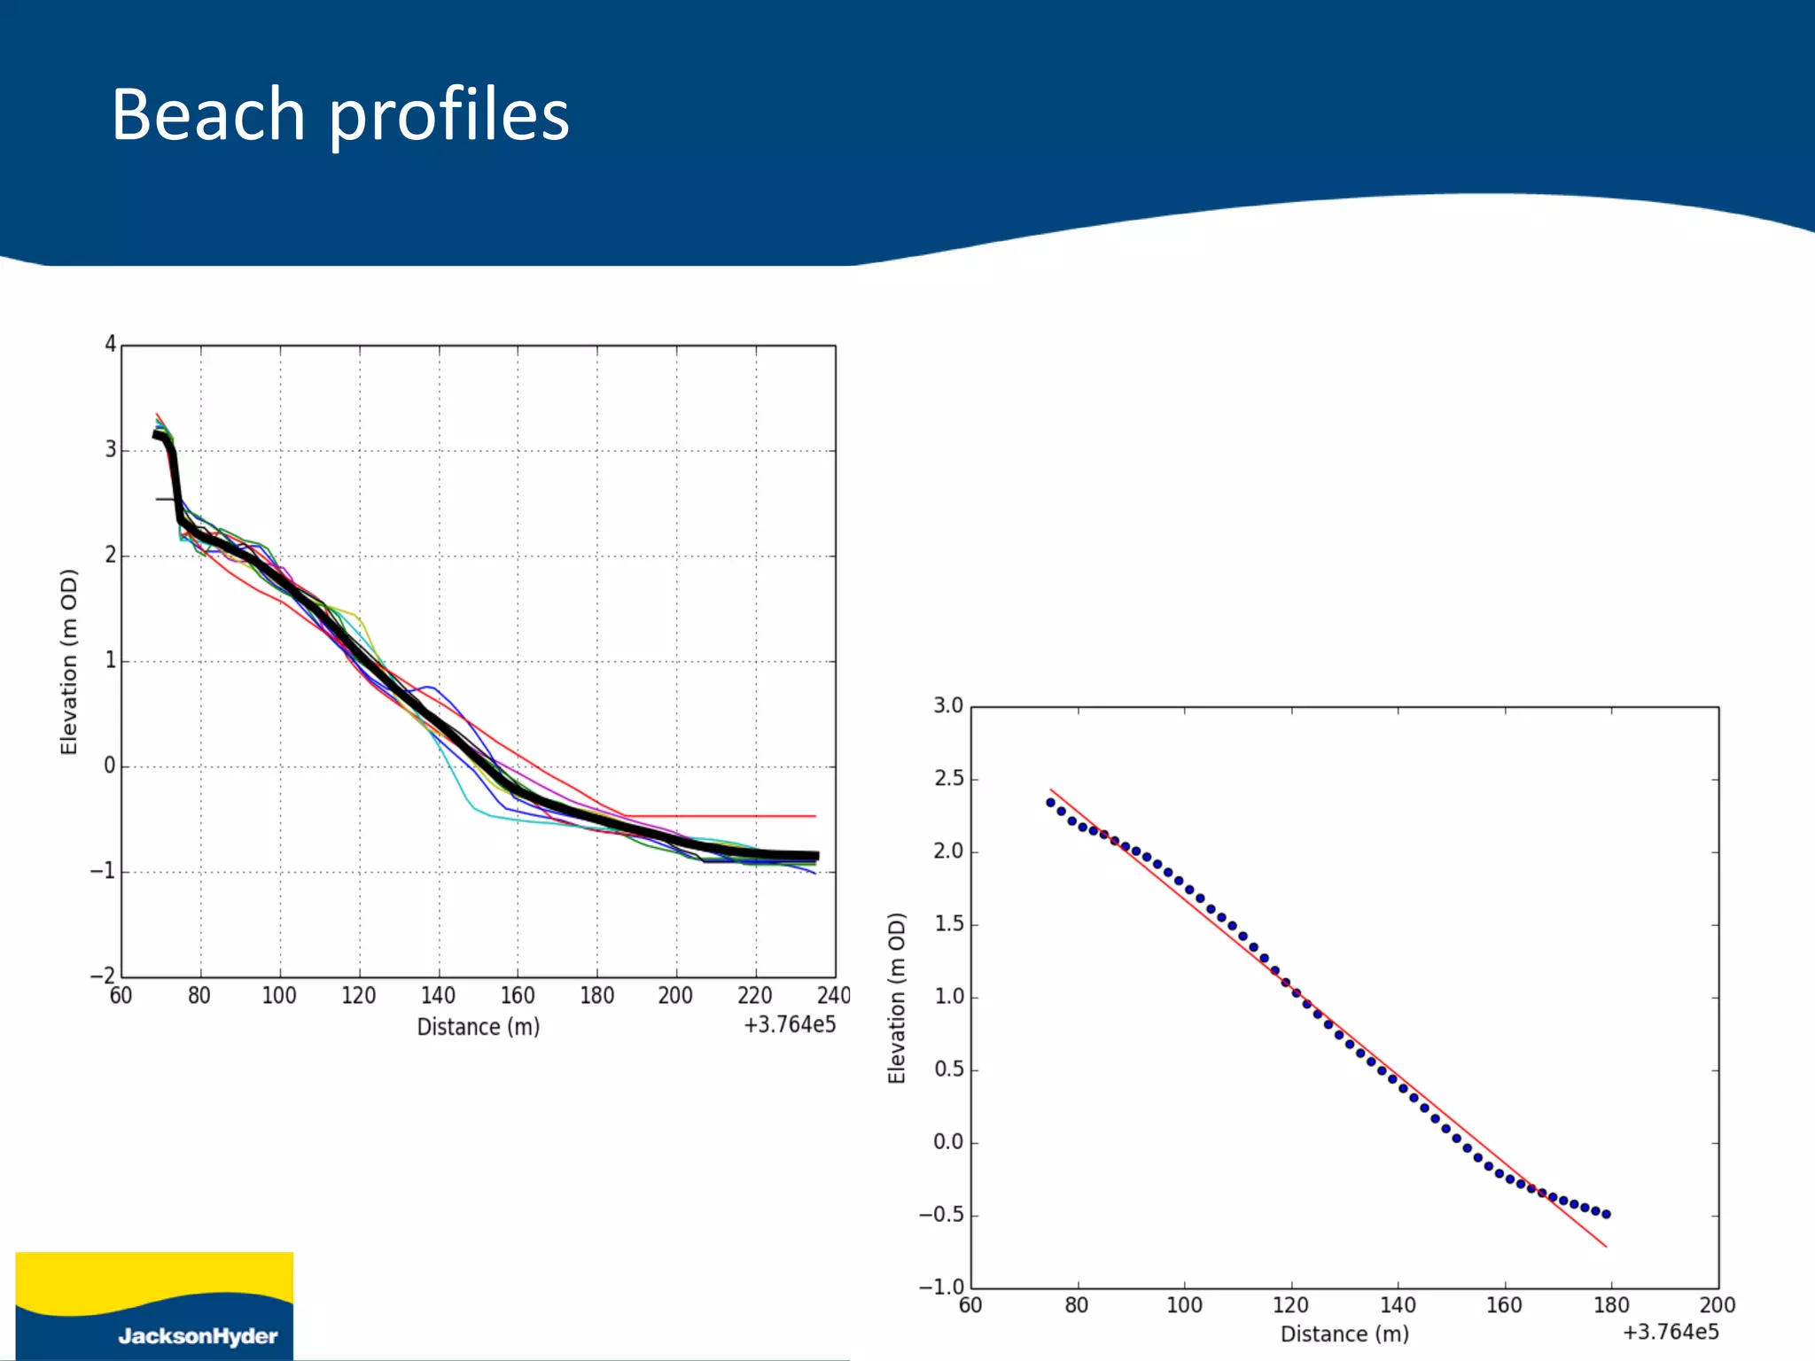Click the '3.0' tick label on right chart
1815x1361 pixels.
[x=947, y=705]
